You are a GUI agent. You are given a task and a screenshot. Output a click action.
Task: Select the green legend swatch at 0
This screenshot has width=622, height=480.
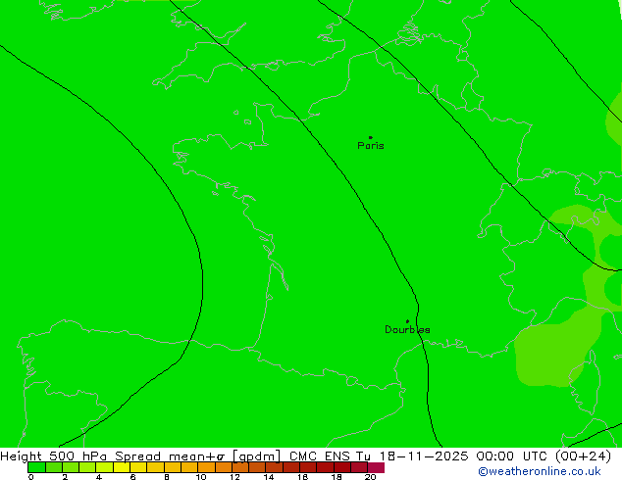click(x=36, y=467)
